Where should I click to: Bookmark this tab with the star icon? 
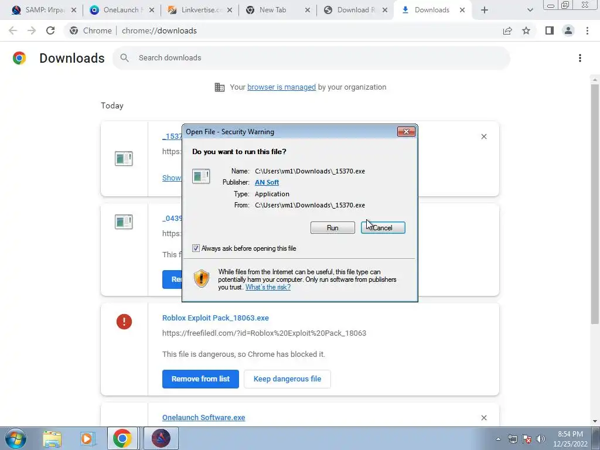(526, 30)
